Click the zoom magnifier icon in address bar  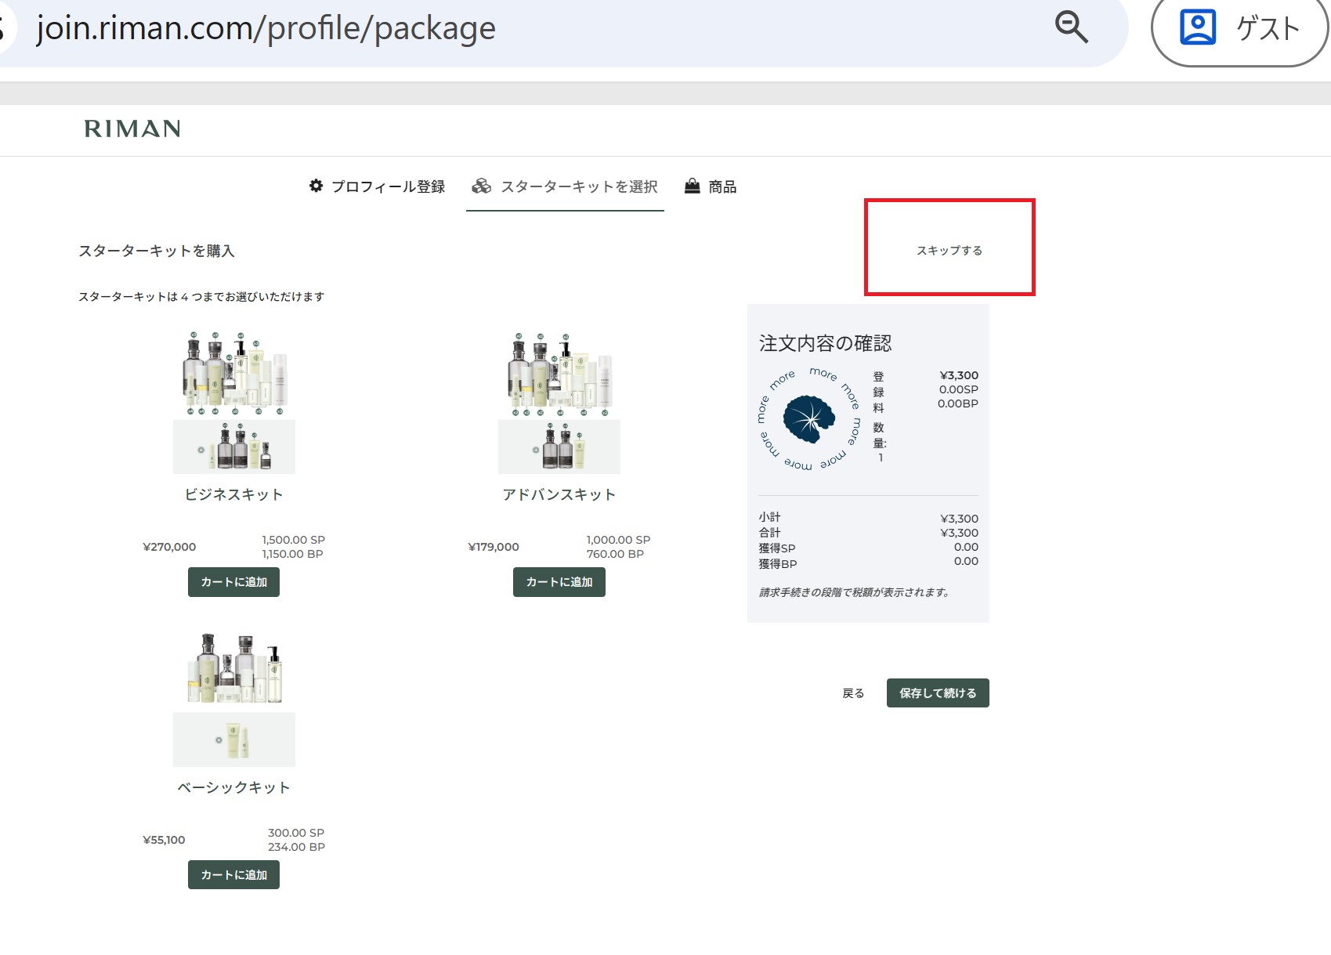coord(1071,27)
